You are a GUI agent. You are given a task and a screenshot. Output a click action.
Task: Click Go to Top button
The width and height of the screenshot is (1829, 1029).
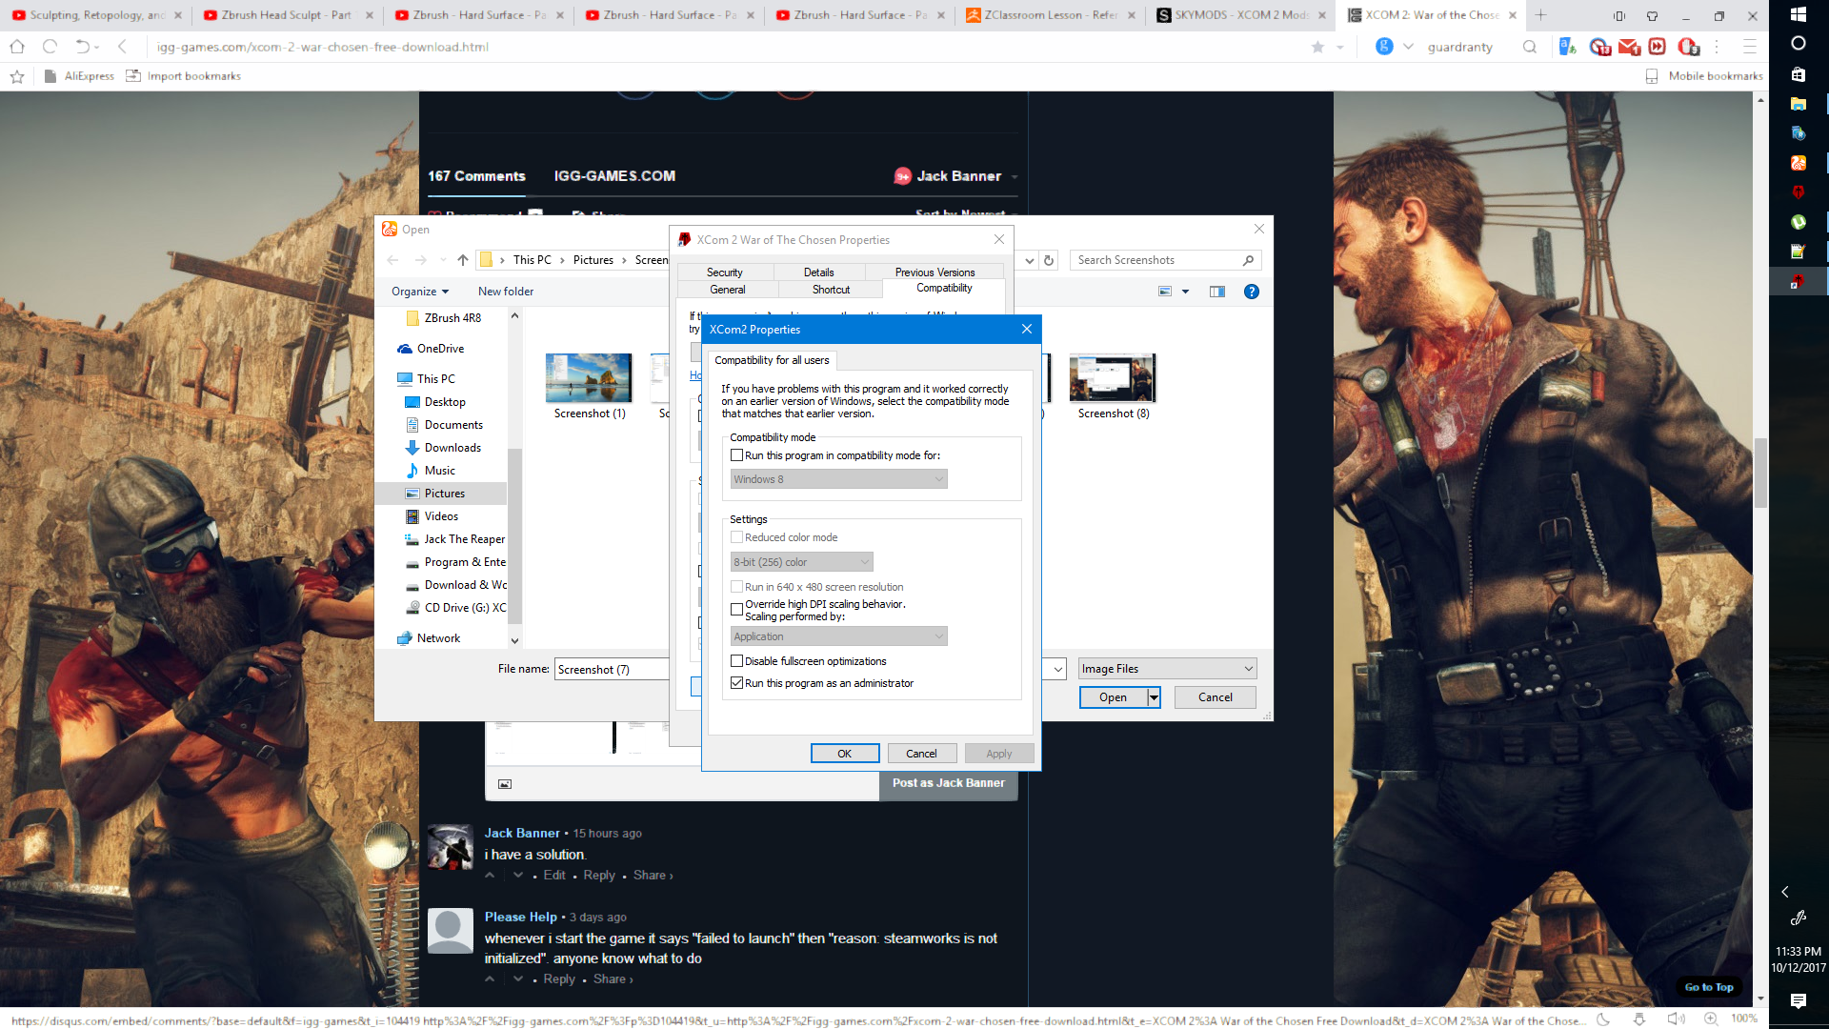point(1709,987)
